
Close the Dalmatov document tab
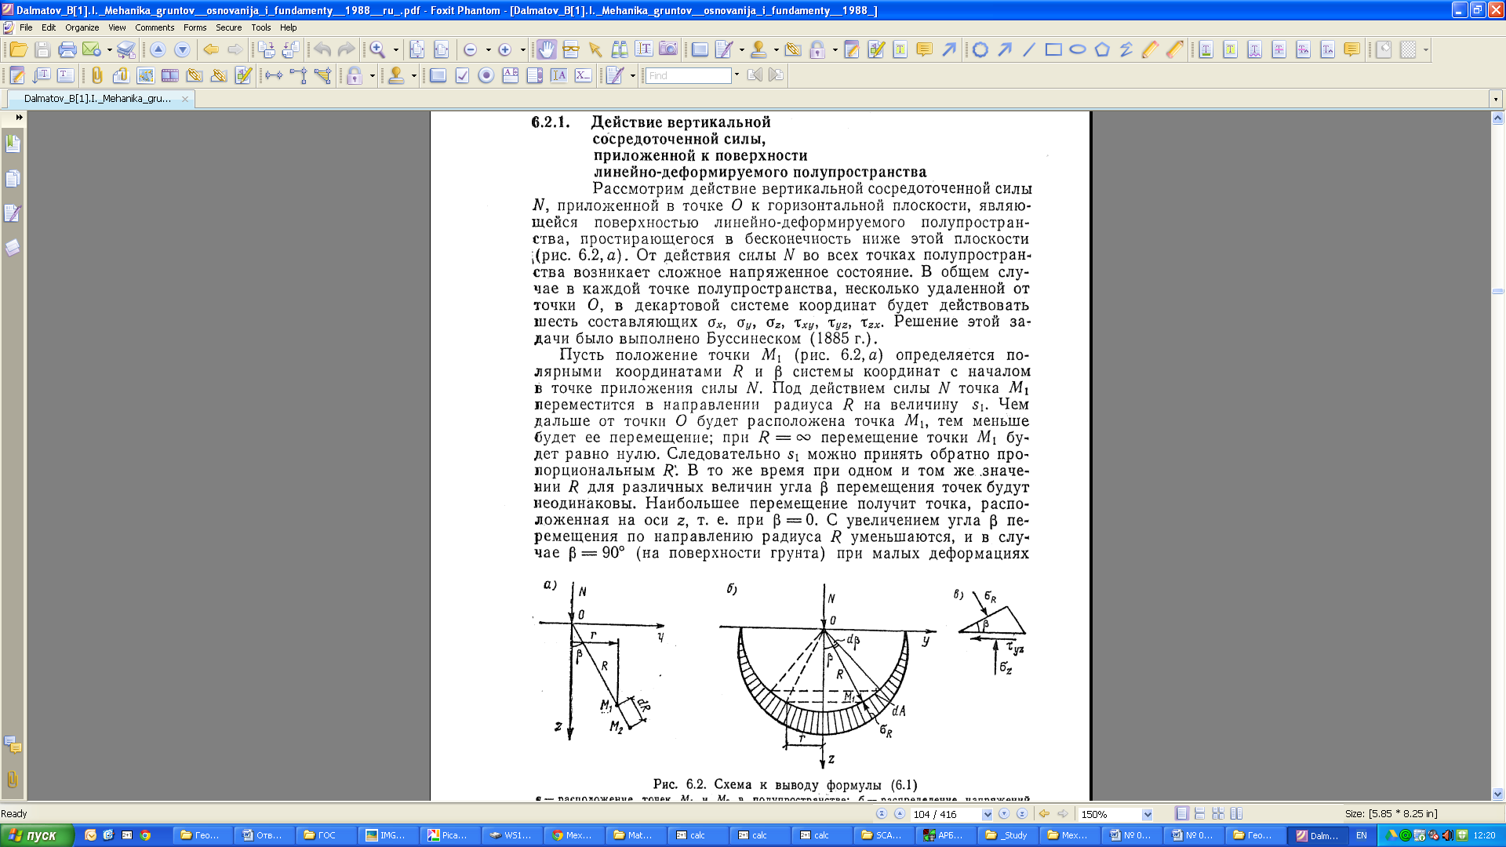coord(185,99)
